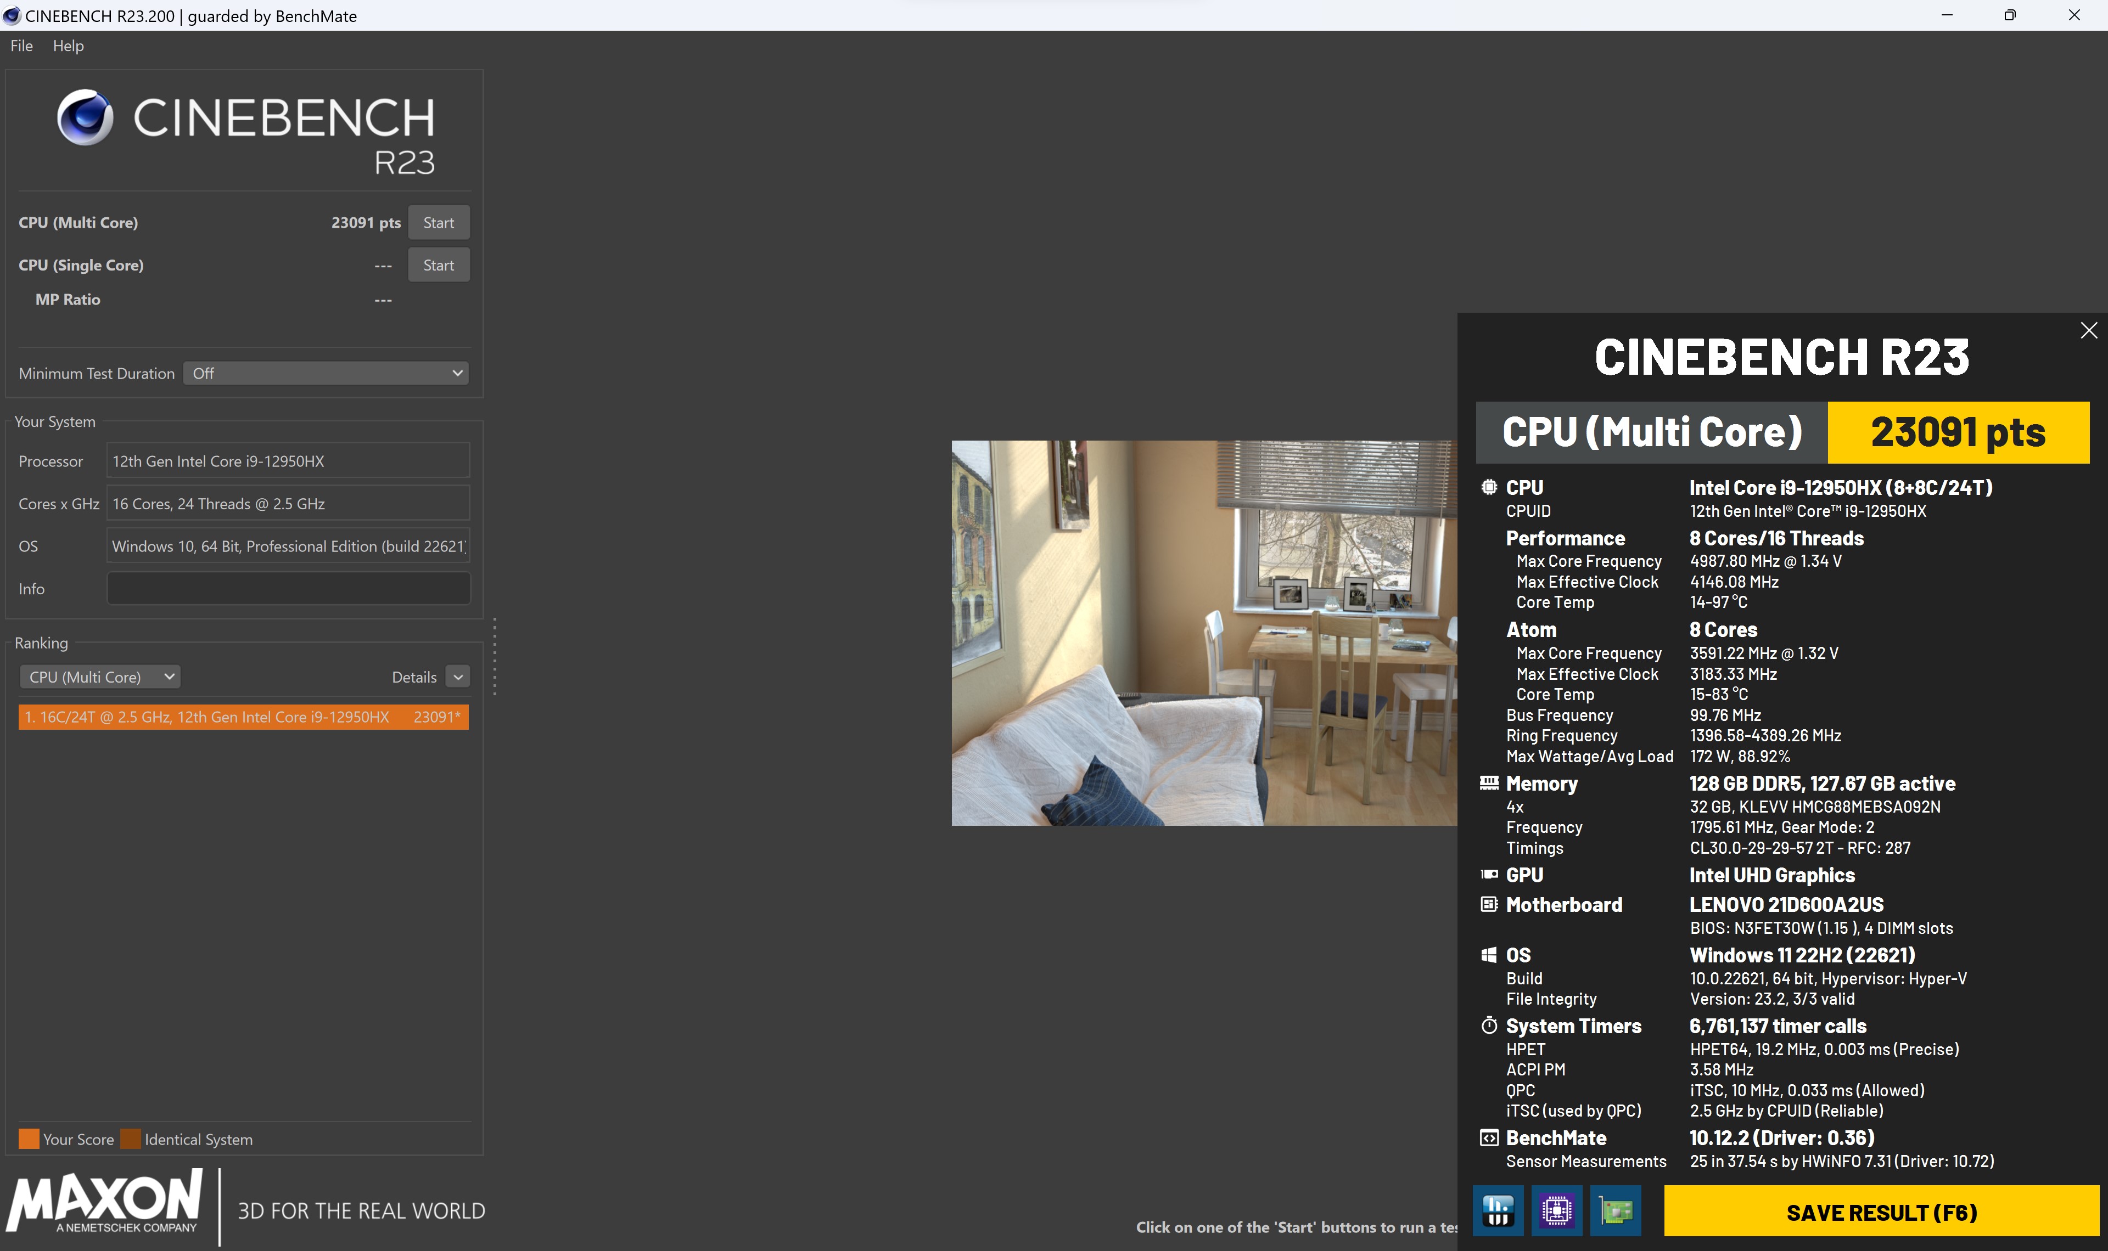Click the '99.76 MHz' bus frequency value
The image size is (2108, 1251).
(x=1725, y=715)
